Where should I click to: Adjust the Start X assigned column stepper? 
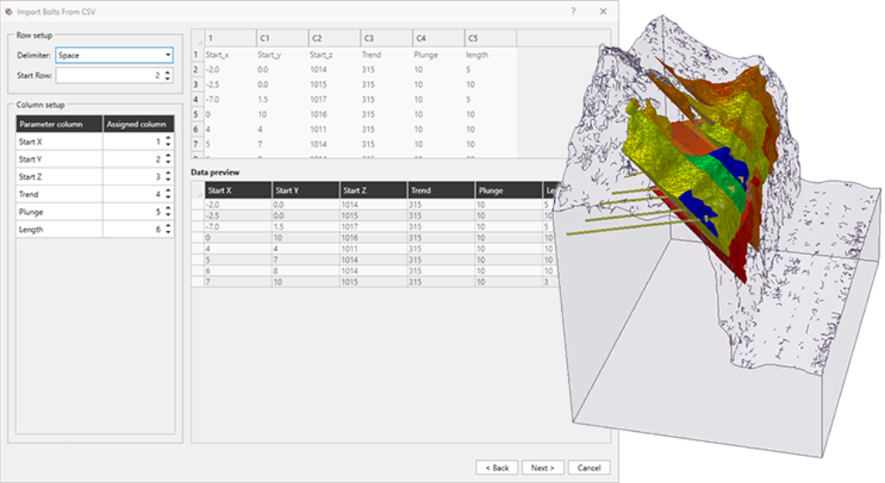(x=168, y=142)
